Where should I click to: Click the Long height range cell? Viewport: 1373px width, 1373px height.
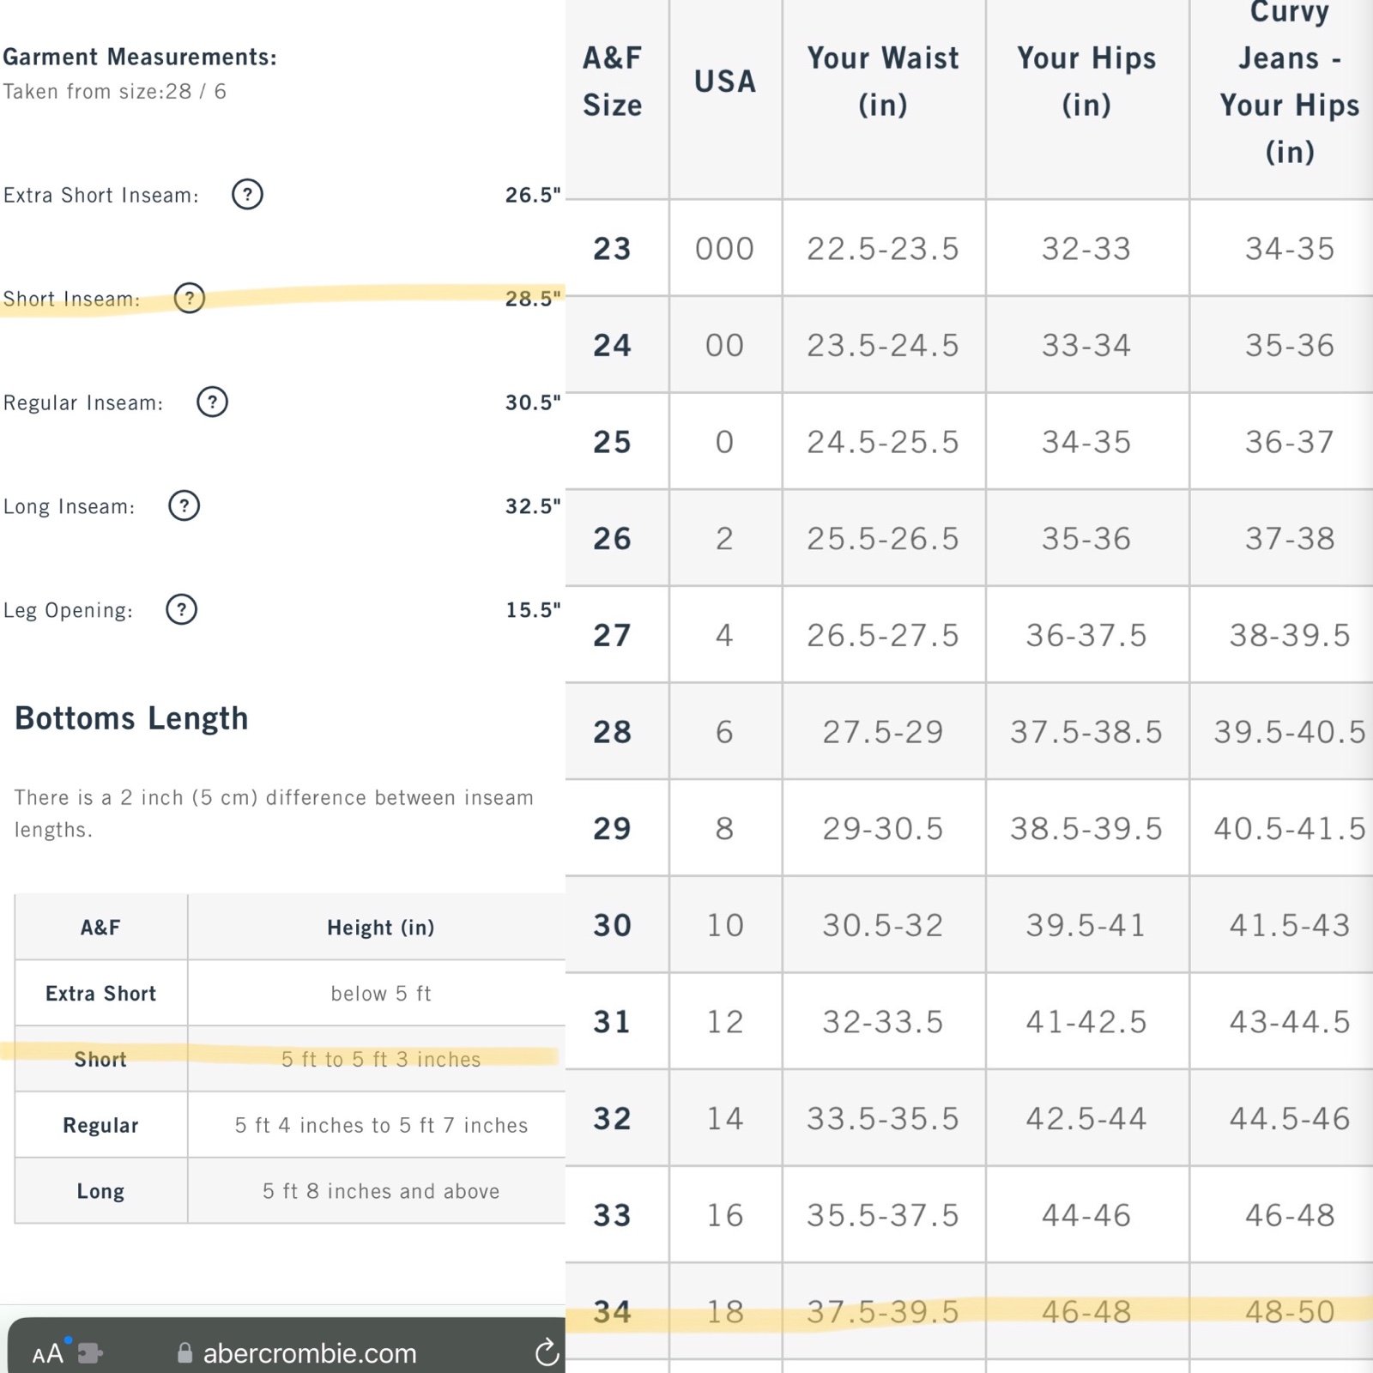pos(381,1191)
